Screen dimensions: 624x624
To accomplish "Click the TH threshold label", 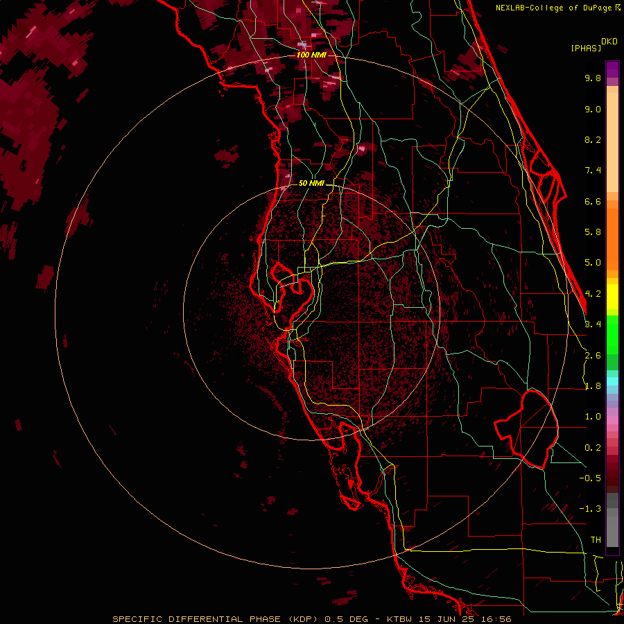I will point(596,540).
